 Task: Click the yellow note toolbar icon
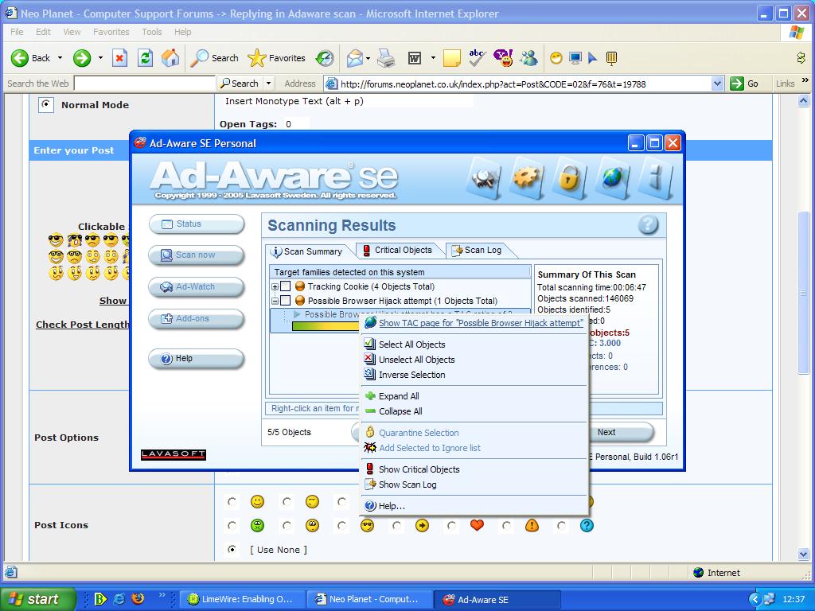coord(451,57)
